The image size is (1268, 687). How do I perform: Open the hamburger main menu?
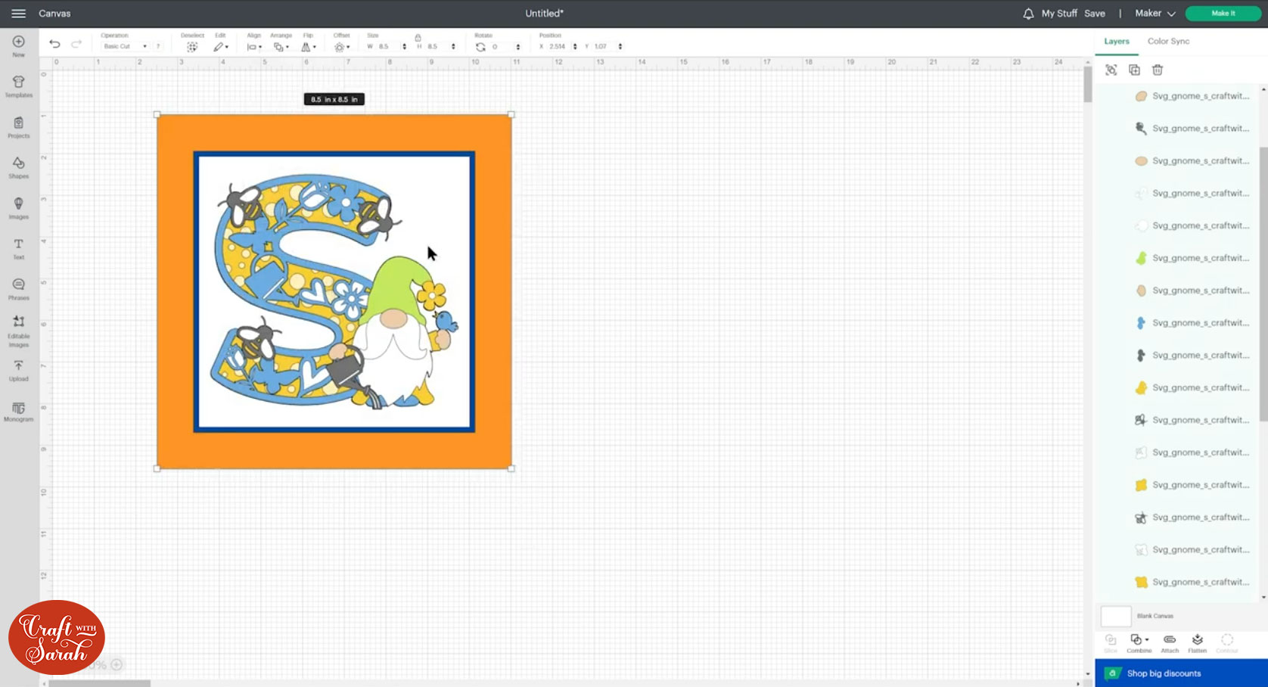pos(19,14)
